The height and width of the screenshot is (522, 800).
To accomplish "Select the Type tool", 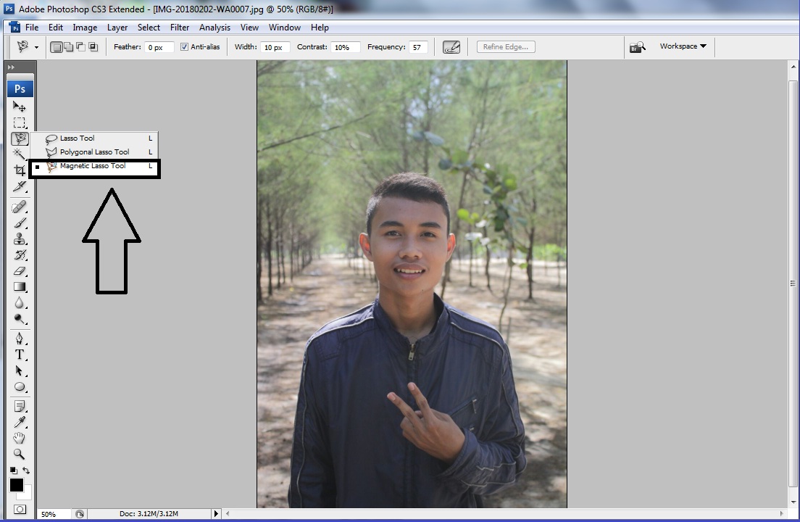I will (20, 355).
